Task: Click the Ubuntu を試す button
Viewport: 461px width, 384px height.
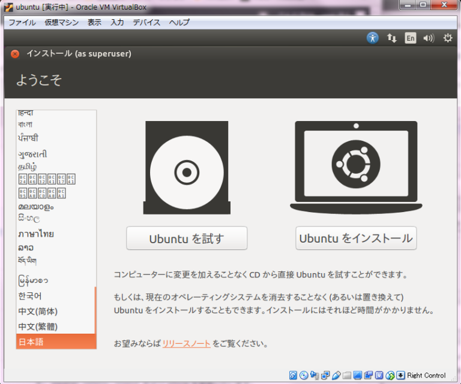Action: [186, 238]
